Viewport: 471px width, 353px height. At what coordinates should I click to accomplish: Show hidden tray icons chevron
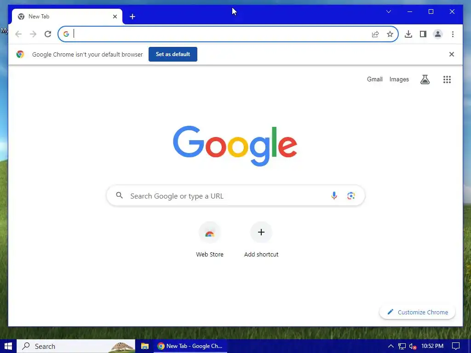point(391,346)
